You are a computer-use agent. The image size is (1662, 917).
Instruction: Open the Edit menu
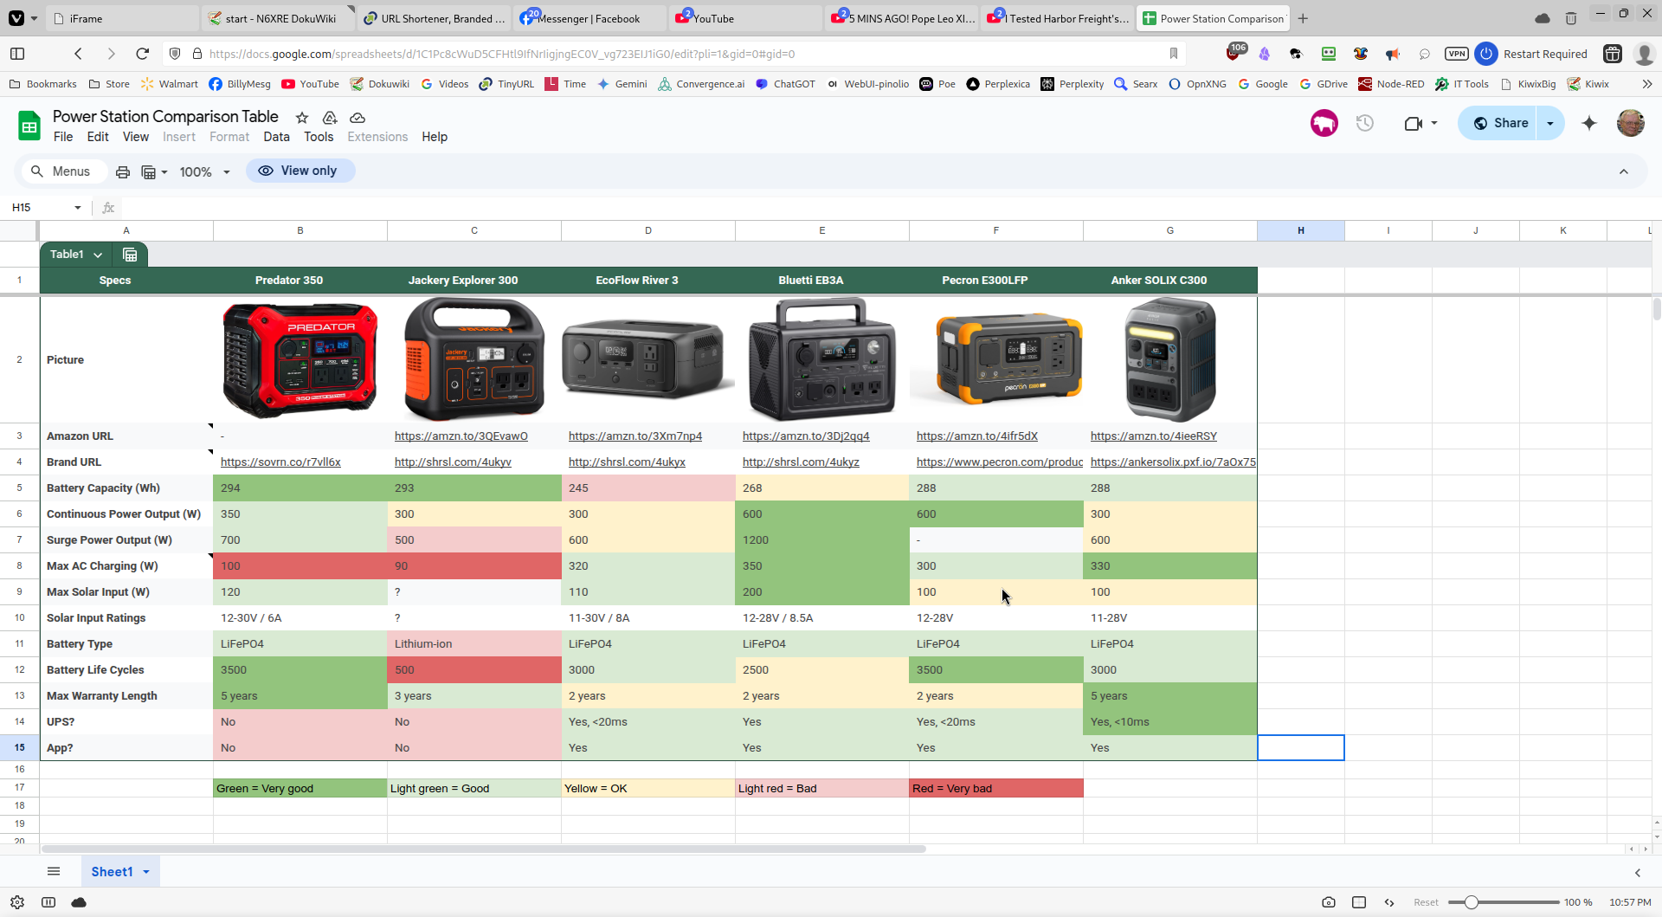pyautogui.click(x=98, y=137)
